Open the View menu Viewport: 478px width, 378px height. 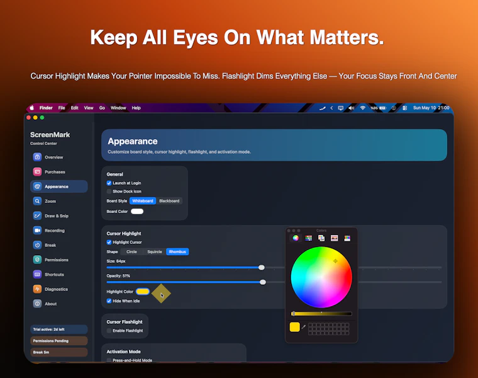[x=89, y=108]
